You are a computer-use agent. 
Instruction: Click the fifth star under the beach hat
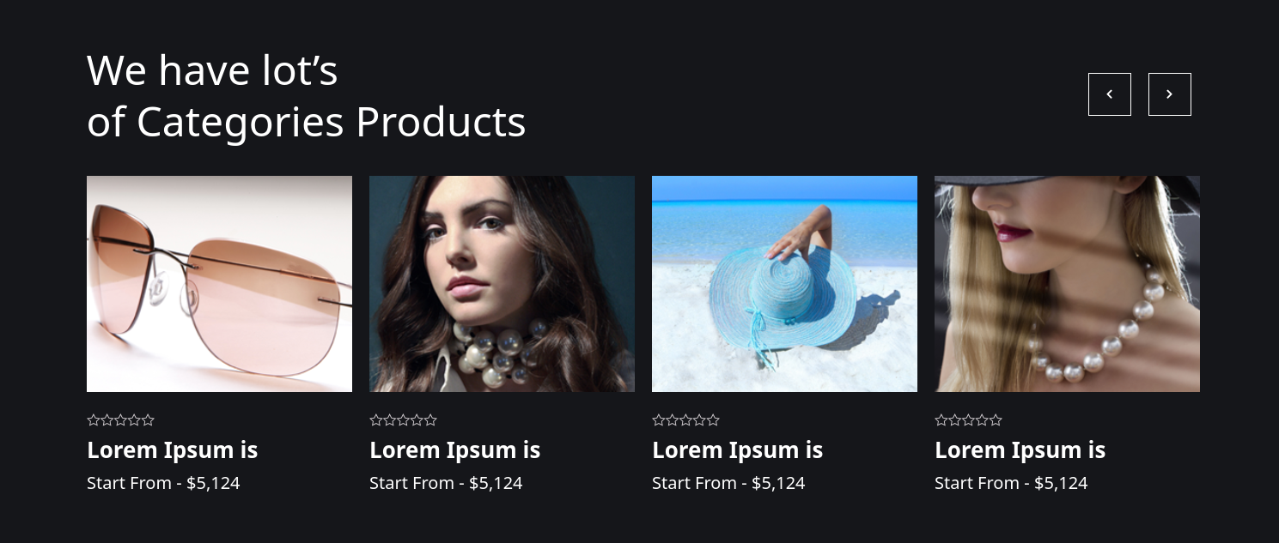click(x=713, y=420)
